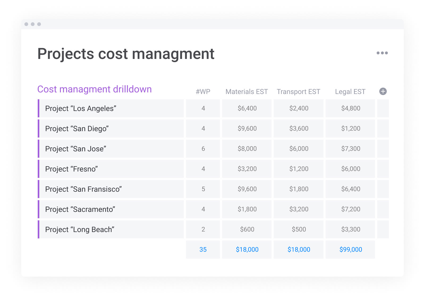Select San Fransisco Legal $6,400 cell

[350, 189]
